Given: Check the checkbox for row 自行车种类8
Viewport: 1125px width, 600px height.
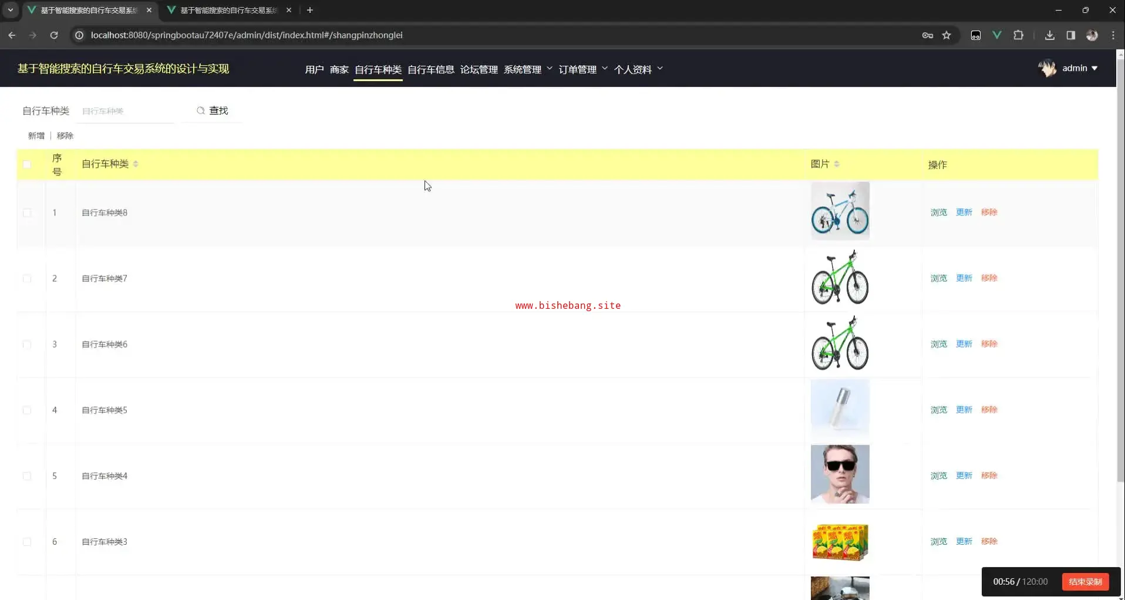Looking at the screenshot, I should tap(27, 213).
